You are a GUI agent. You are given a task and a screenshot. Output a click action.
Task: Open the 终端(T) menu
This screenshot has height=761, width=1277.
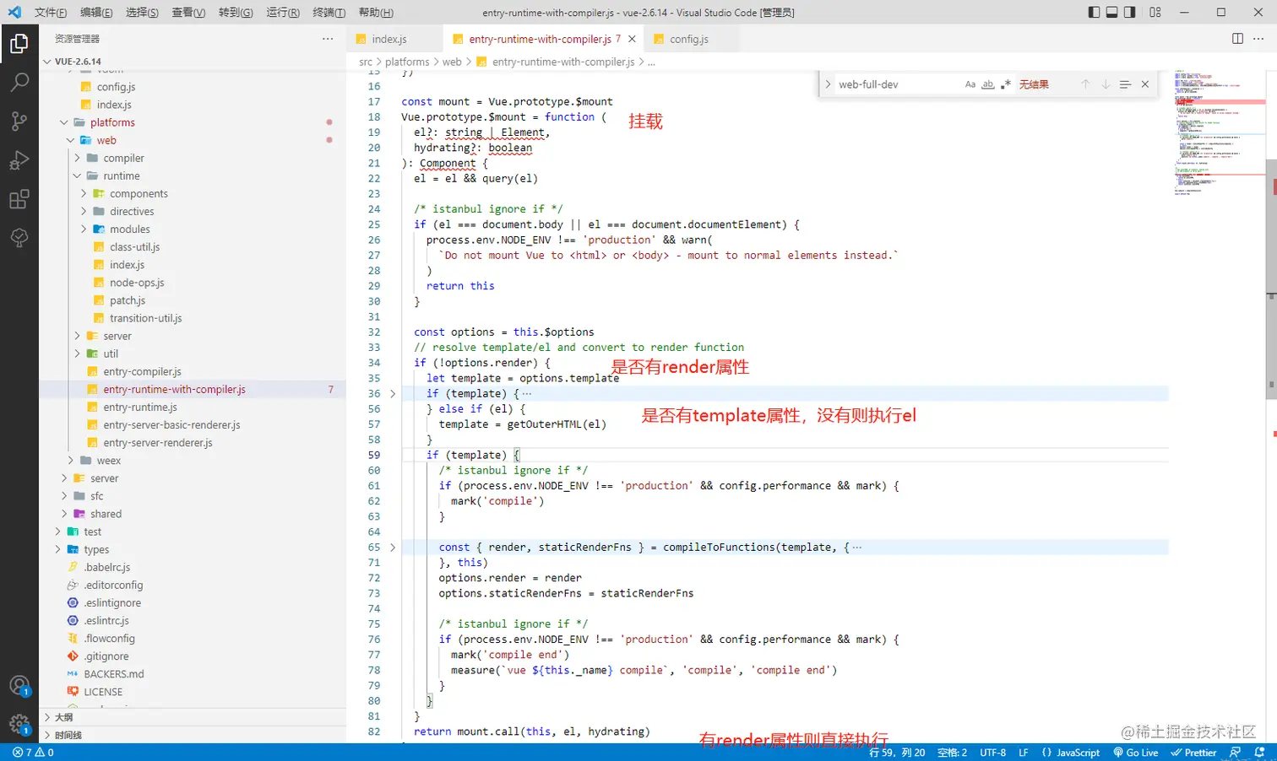point(329,13)
